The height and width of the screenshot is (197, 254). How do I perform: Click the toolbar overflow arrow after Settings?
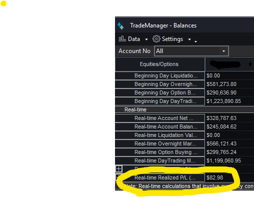(195, 41)
